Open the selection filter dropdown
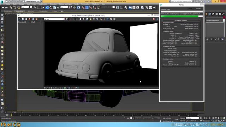 pos(25,7)
